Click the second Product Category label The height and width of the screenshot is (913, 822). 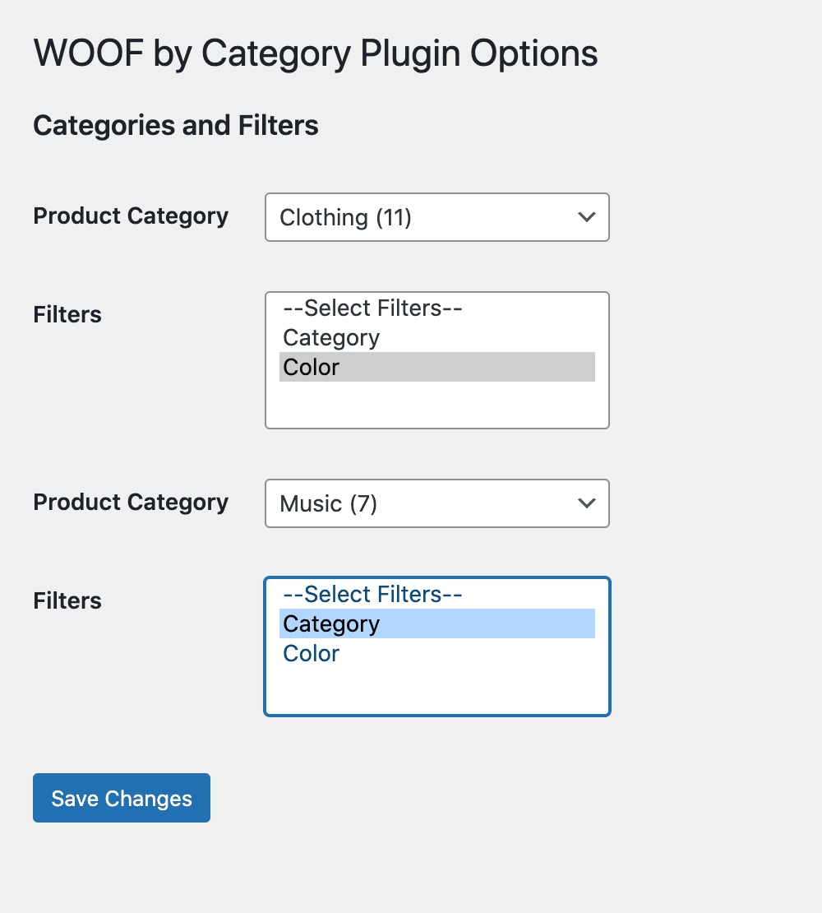coord(131,502)
